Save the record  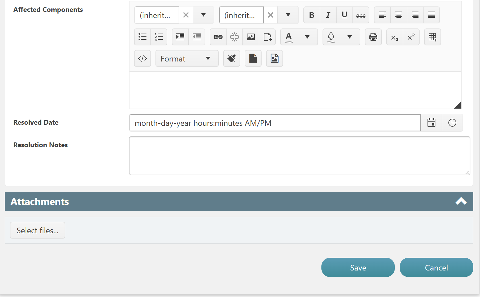point(358,267)
